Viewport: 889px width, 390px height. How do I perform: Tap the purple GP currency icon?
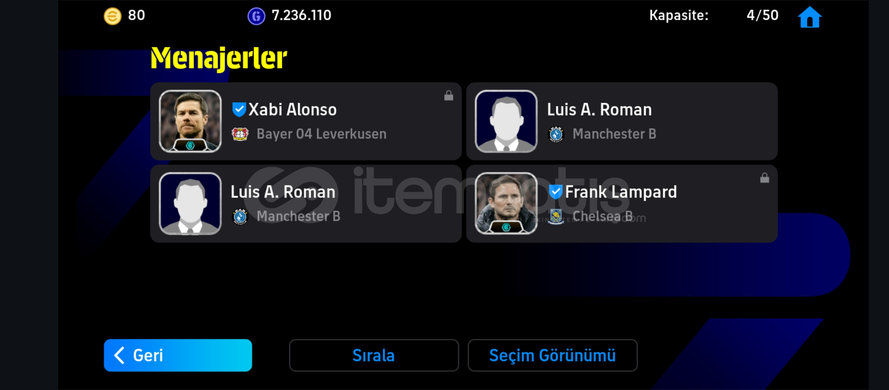click(x=256, y=16)
